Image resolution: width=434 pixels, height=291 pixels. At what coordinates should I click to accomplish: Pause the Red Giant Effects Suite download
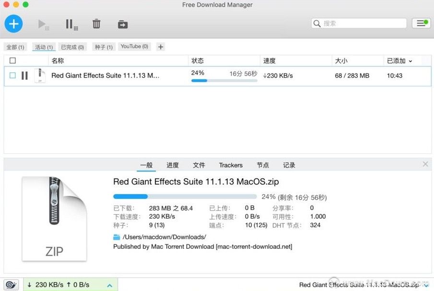tap(24, 76)
